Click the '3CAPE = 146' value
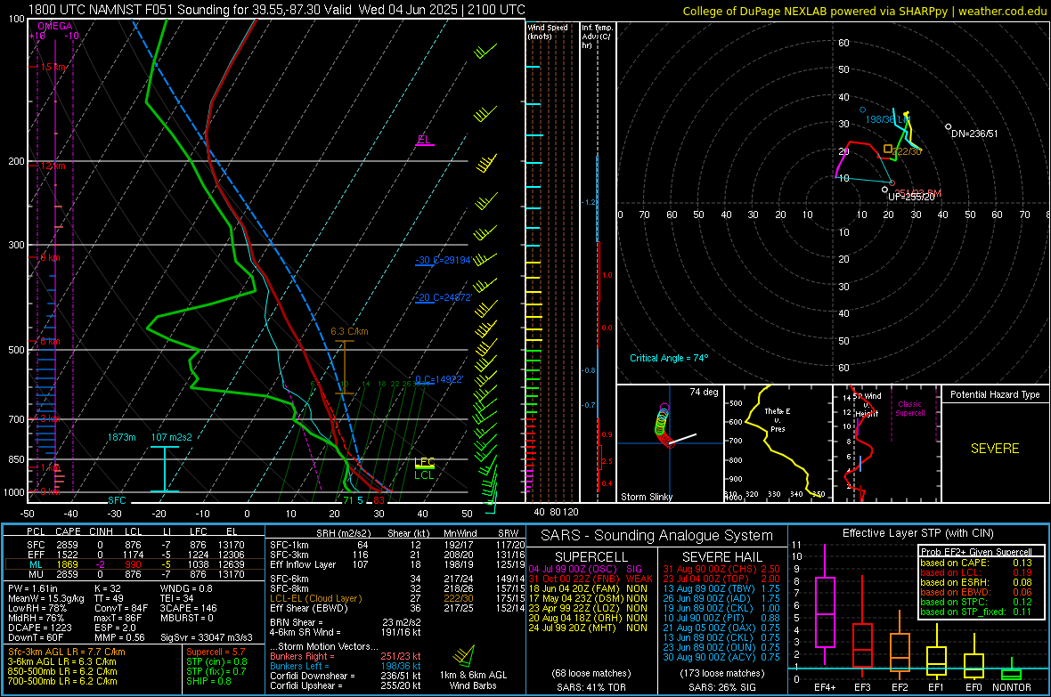The width and height of the screenshot is (1051, 697). point(188,608)
